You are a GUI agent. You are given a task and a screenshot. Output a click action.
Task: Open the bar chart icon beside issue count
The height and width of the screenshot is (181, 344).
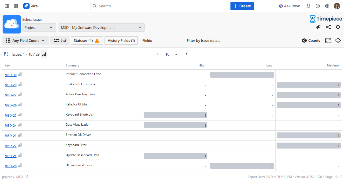pos(44,54)
